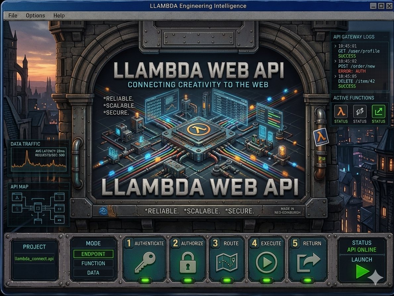Toggle green indicator under Execute
The height and width of the screenshot is (296, 394).
[x=266, y=280]
